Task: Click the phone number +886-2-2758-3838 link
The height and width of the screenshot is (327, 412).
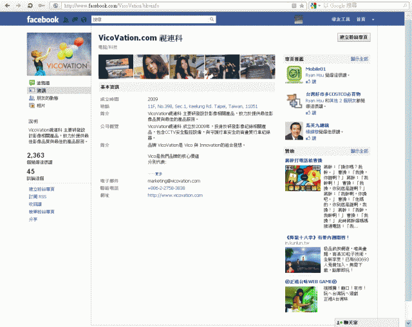Action: pyautogui.click(x=166, y=188)
